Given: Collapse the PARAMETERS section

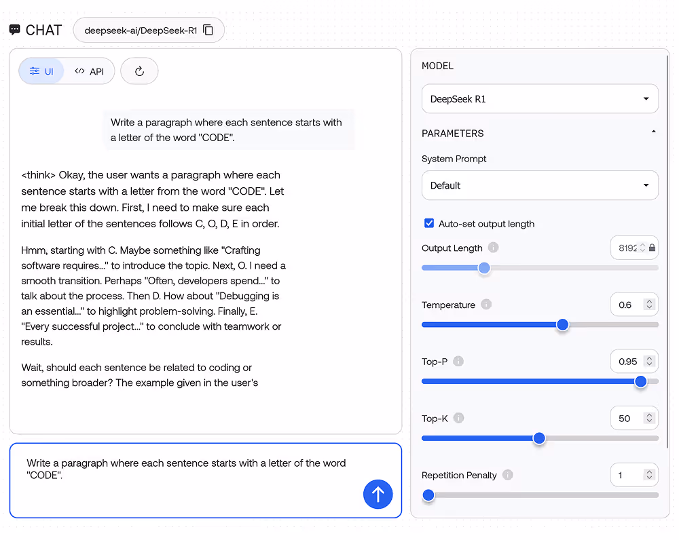Looking at the screenshot, I should (x=653, y=132).
